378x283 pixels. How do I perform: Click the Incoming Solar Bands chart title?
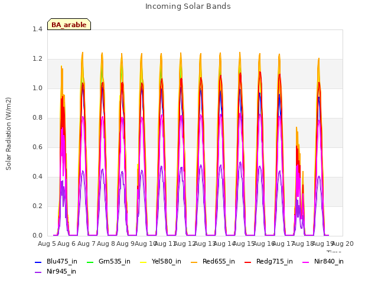pos(188,6)
